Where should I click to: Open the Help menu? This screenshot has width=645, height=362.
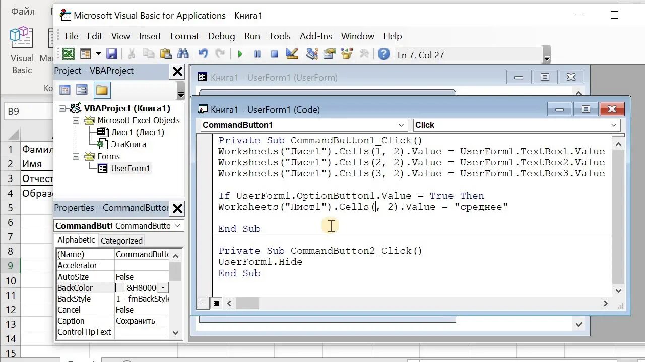click(393, 36)
